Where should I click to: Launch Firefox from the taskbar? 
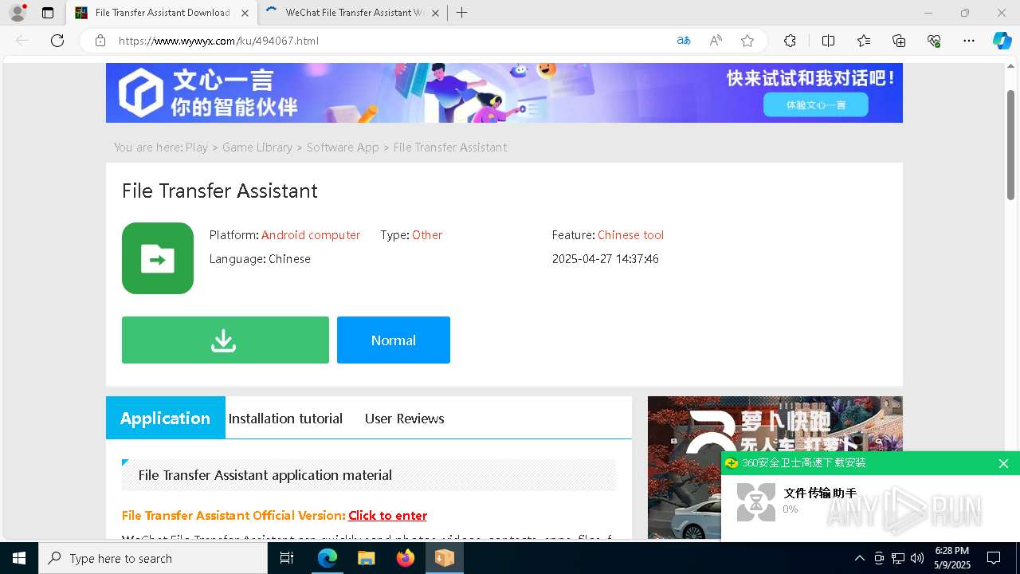click(406, 559)
